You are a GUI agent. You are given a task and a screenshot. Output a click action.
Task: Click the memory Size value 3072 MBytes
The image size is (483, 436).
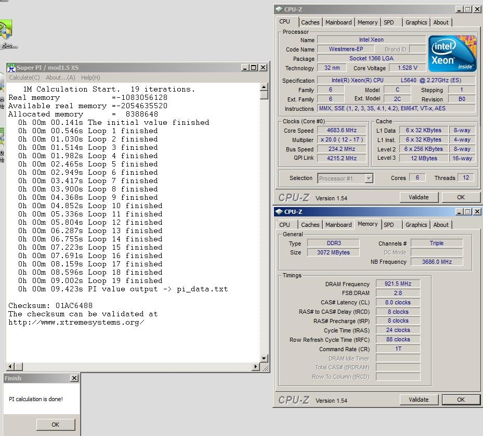333,252
